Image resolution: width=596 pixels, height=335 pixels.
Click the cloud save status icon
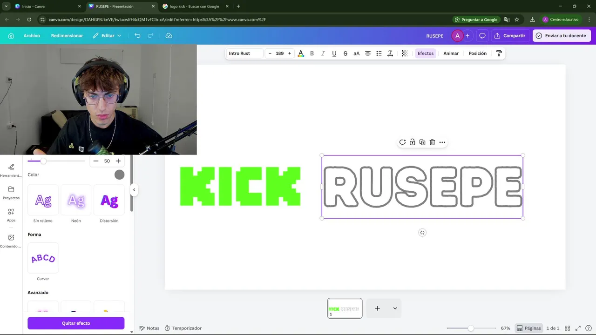pos(169,36)
